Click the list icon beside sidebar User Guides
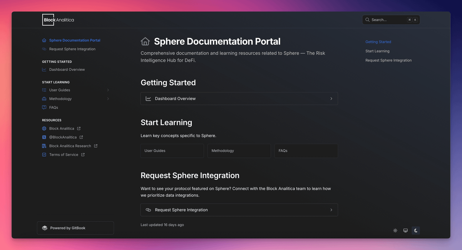The image size is (462, 250). coord(44,90)
